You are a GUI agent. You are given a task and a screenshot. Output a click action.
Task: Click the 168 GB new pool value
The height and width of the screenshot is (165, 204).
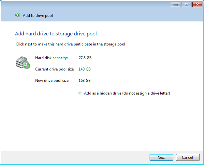pos(85,81)
